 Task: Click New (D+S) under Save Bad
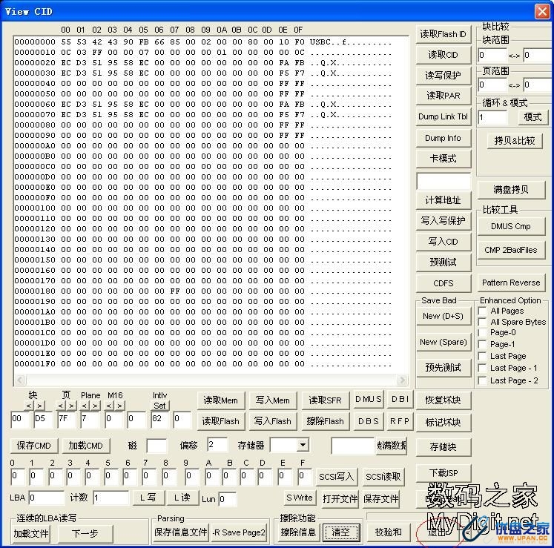pyautogui.click(x=443, y=316)
